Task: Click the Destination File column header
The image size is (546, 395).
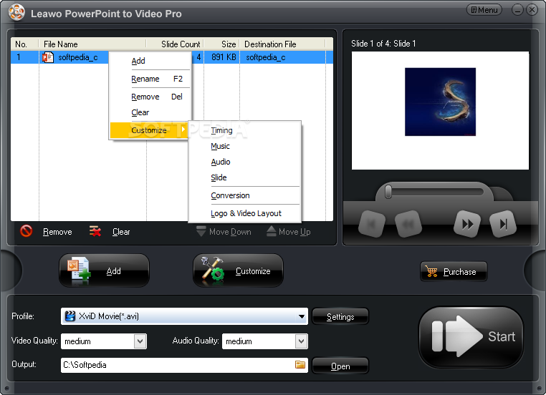Action: coord(283,44)
